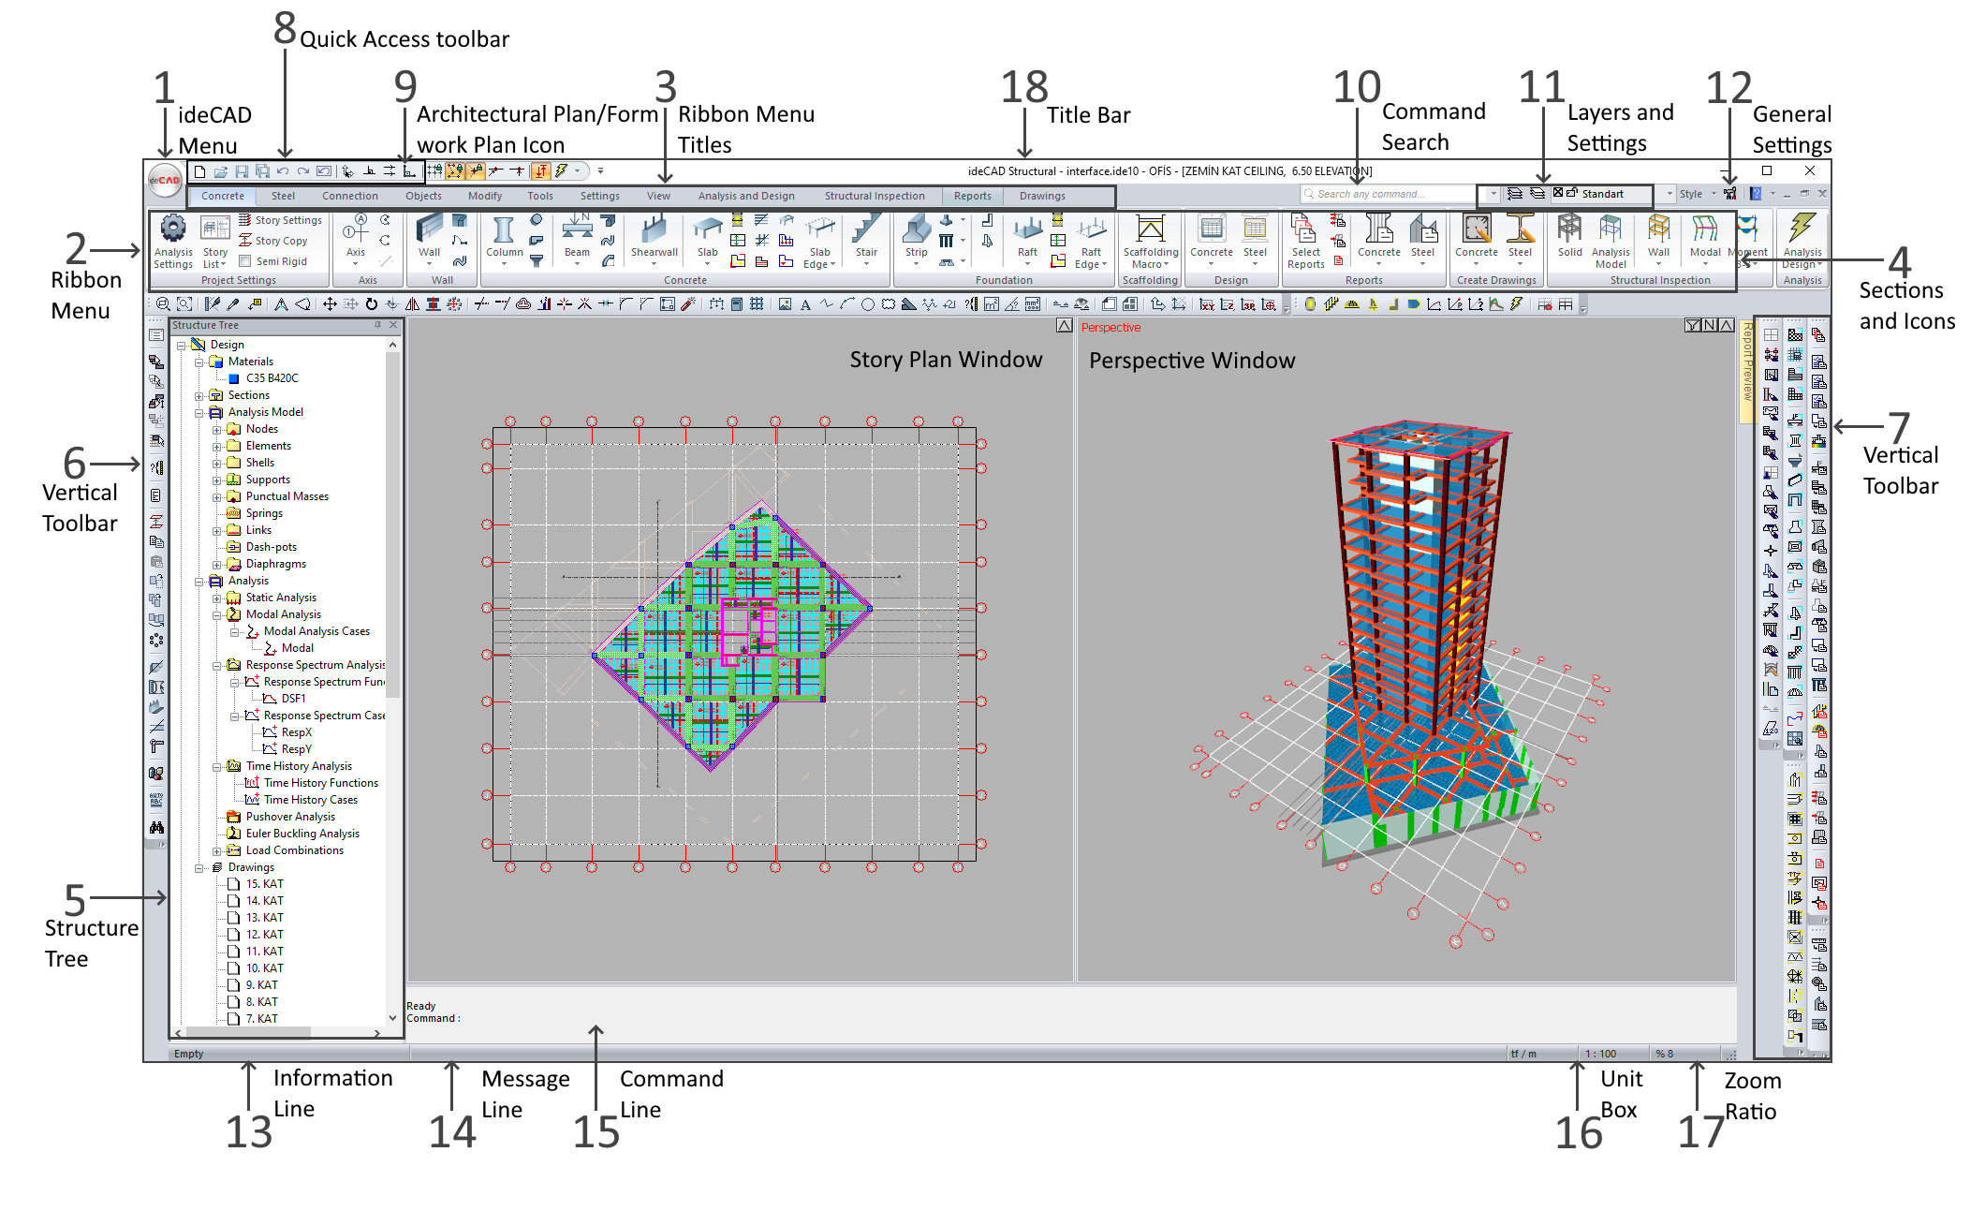Screen dimensions: 1971x1211
Task: Switch to the Steel ribbon tab
Action: tap(283, 196)
